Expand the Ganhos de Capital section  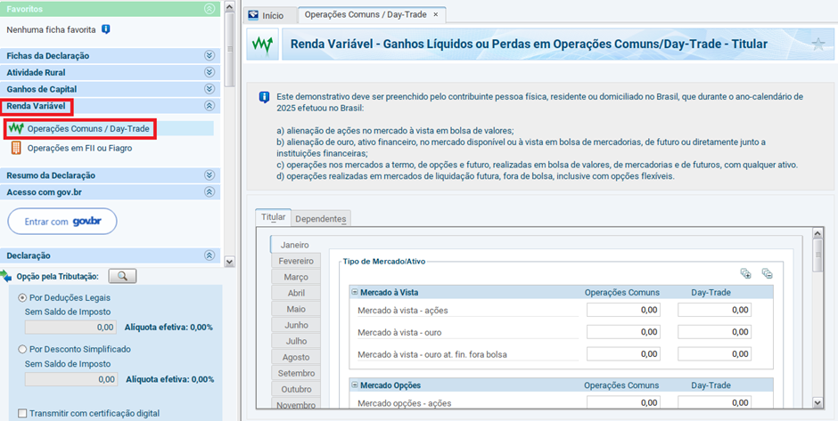209,89
